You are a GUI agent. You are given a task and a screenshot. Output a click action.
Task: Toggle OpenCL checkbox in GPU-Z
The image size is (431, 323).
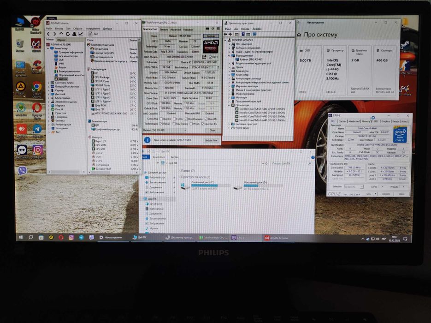161,119
